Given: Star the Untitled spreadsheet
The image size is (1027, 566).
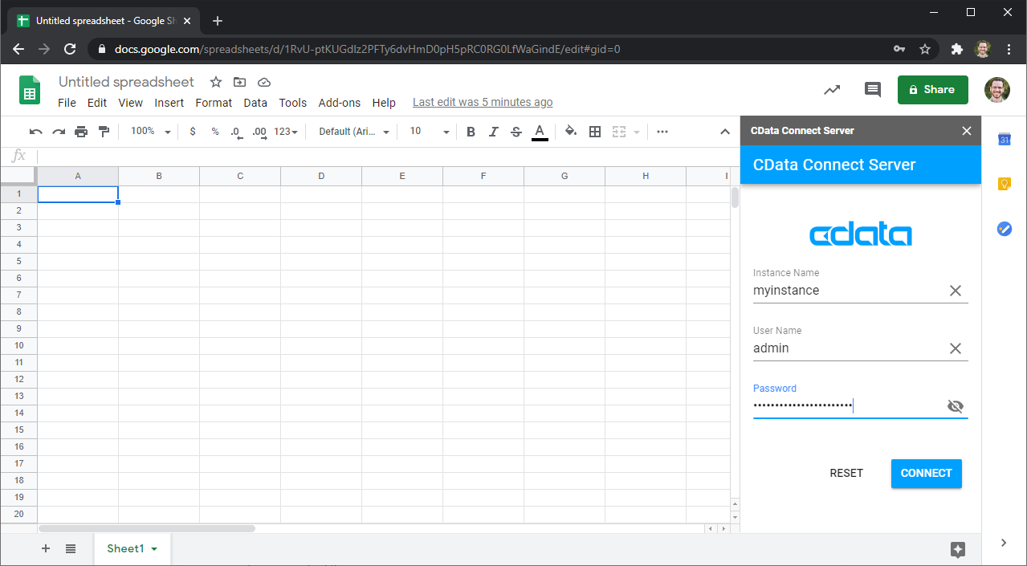Looking at the screenshot, I should point(215,82).
